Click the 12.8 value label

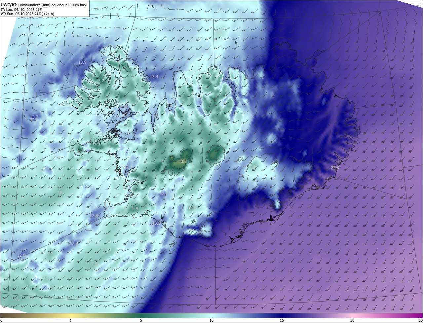coord(94,216)
